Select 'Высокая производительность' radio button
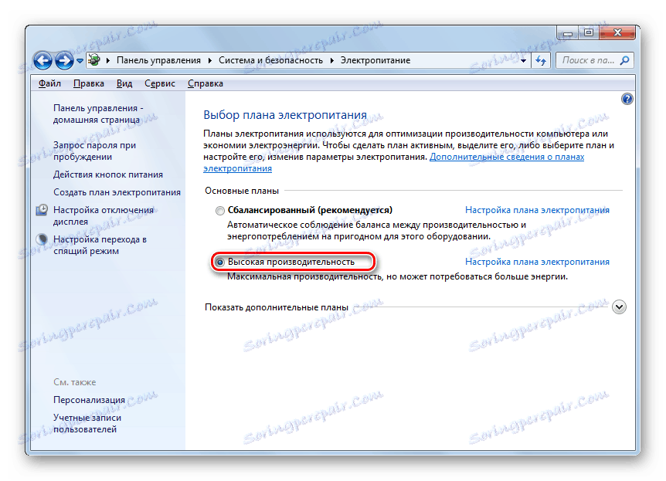666x481 pixels. 219,263
